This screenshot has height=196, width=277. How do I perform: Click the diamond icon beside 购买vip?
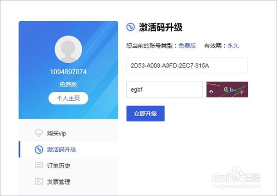tap(39, 133)
